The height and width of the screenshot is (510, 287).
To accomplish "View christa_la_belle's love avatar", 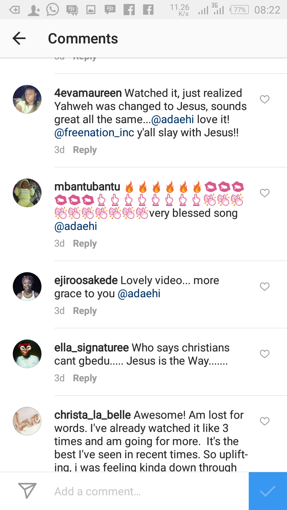I will click(x=27, y=421).
